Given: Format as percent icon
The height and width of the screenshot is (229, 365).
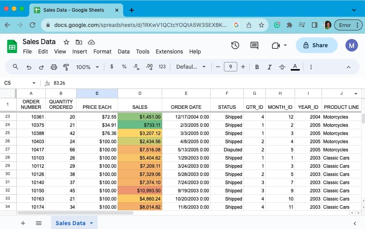Looking at the screenshot, I should click(124, 67).
